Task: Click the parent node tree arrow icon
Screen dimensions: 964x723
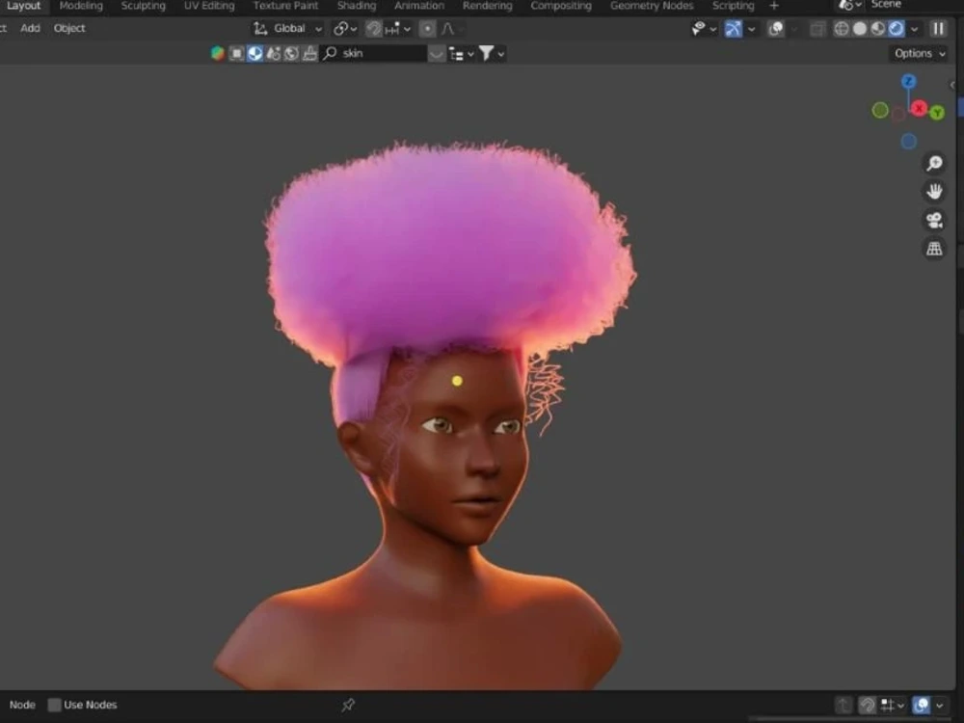Action: [x=843, y=705]
